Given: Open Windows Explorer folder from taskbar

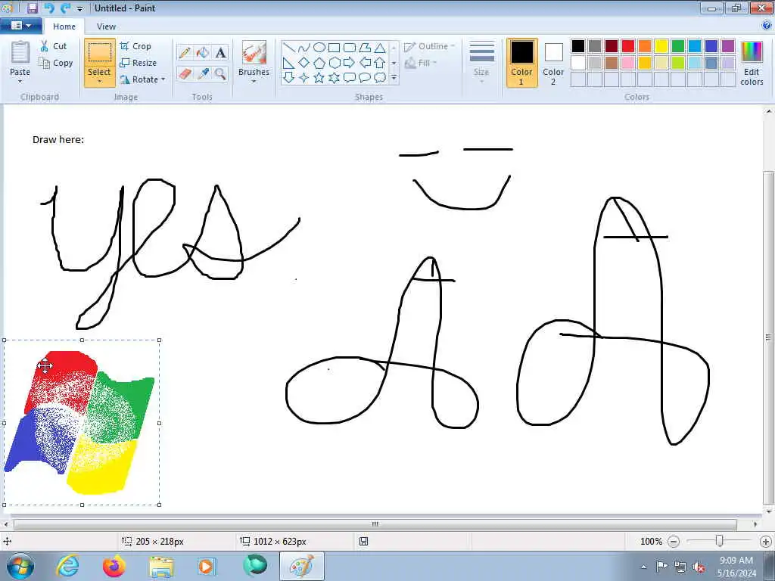Looking at the screenshot, I should point(162,566).
